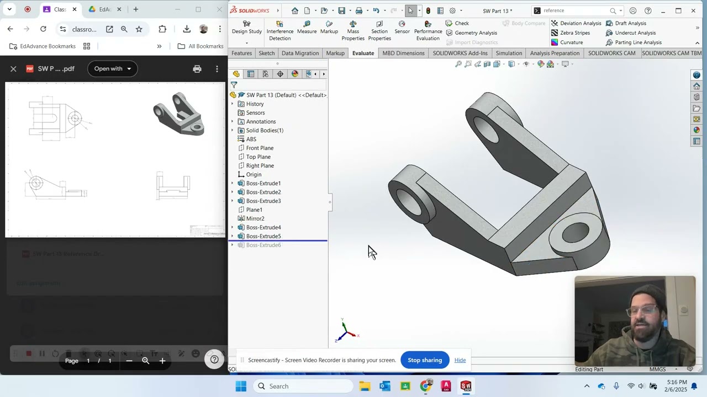Launch Interference Detection

pos(279,31)
